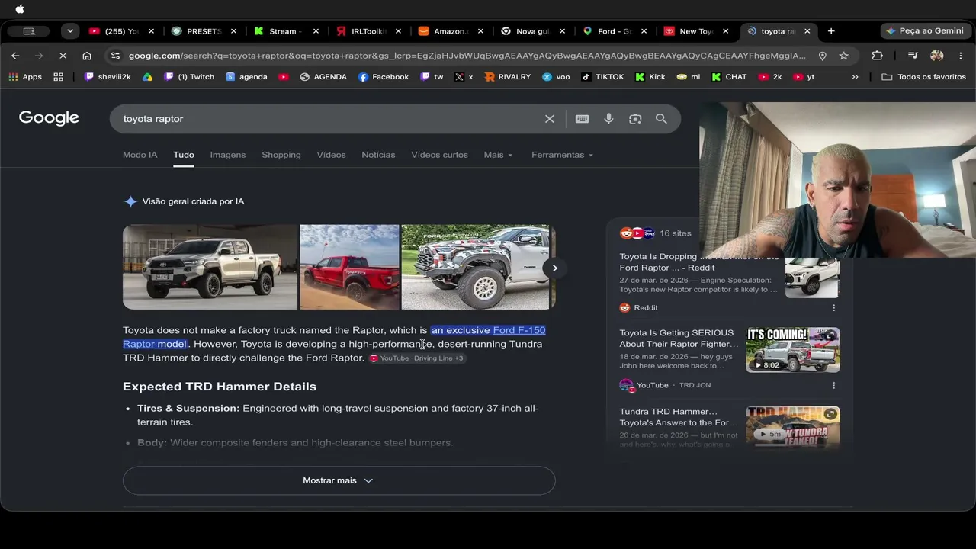Switch to the Vídeos tab
The image size is (976, 549).
click(x=331, y=155)
